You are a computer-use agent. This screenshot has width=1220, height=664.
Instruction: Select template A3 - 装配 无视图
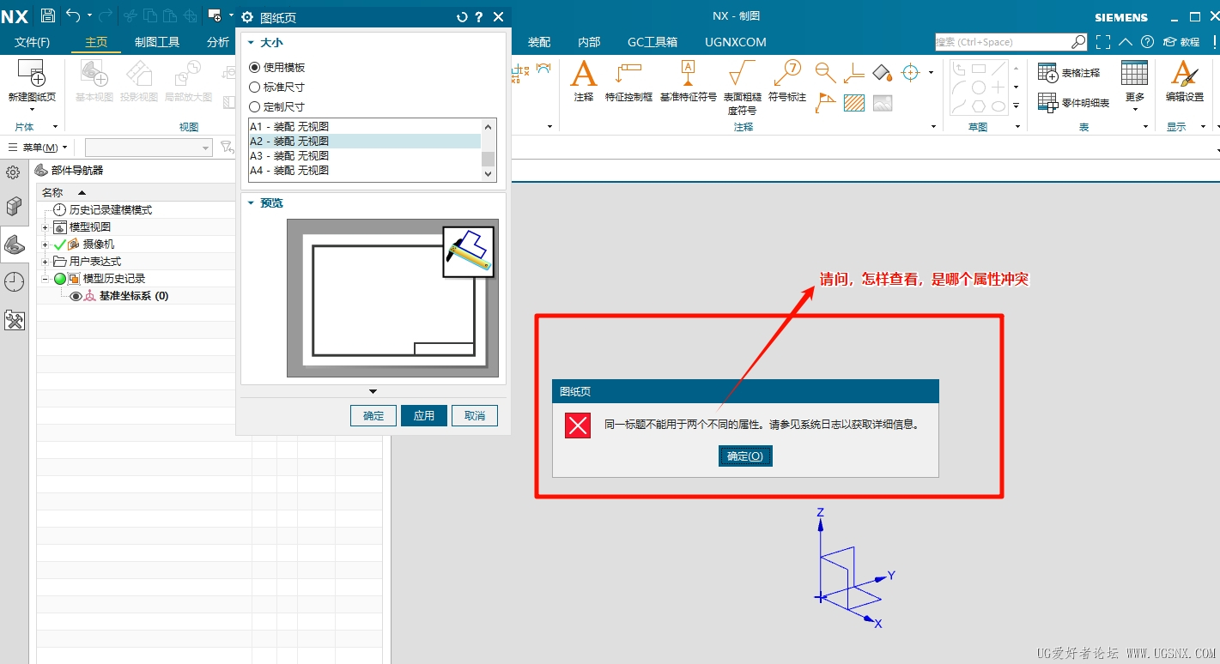[x=364, y=156]
